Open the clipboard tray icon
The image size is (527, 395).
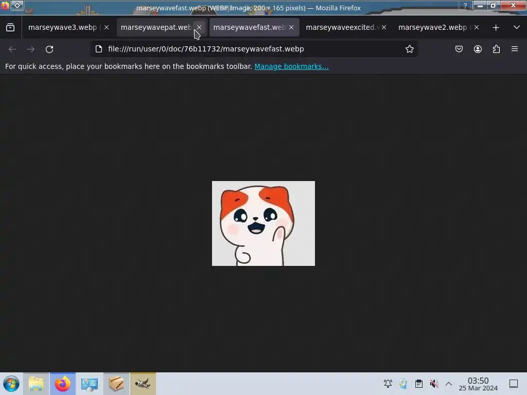coord(419,384)
